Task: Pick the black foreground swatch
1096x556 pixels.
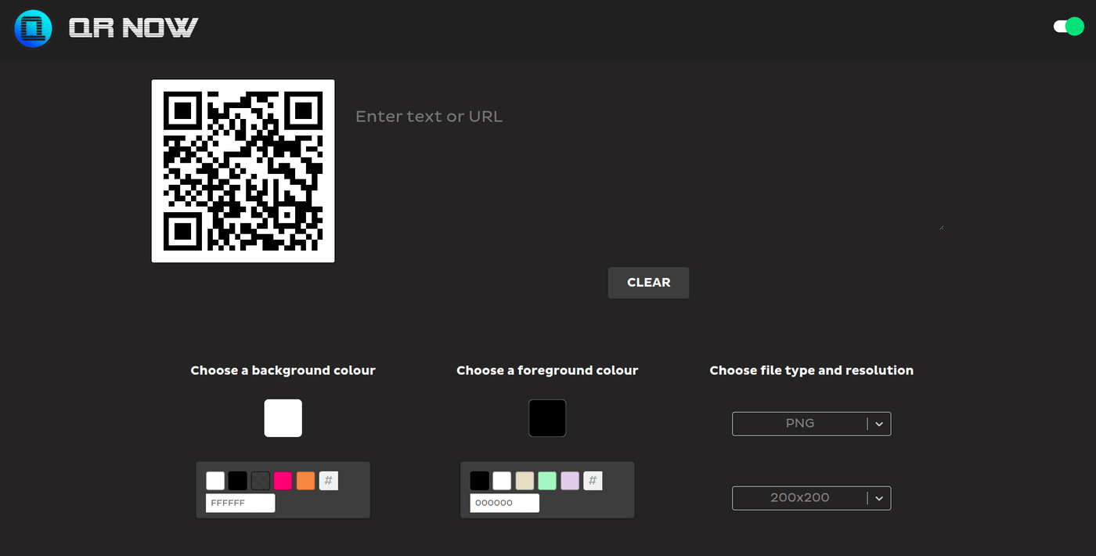Action: pyautogui.click(x=480, y=481)
